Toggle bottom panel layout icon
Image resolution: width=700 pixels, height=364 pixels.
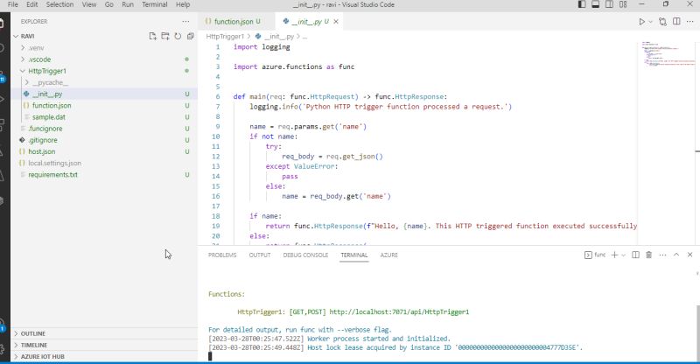point(596,4)
